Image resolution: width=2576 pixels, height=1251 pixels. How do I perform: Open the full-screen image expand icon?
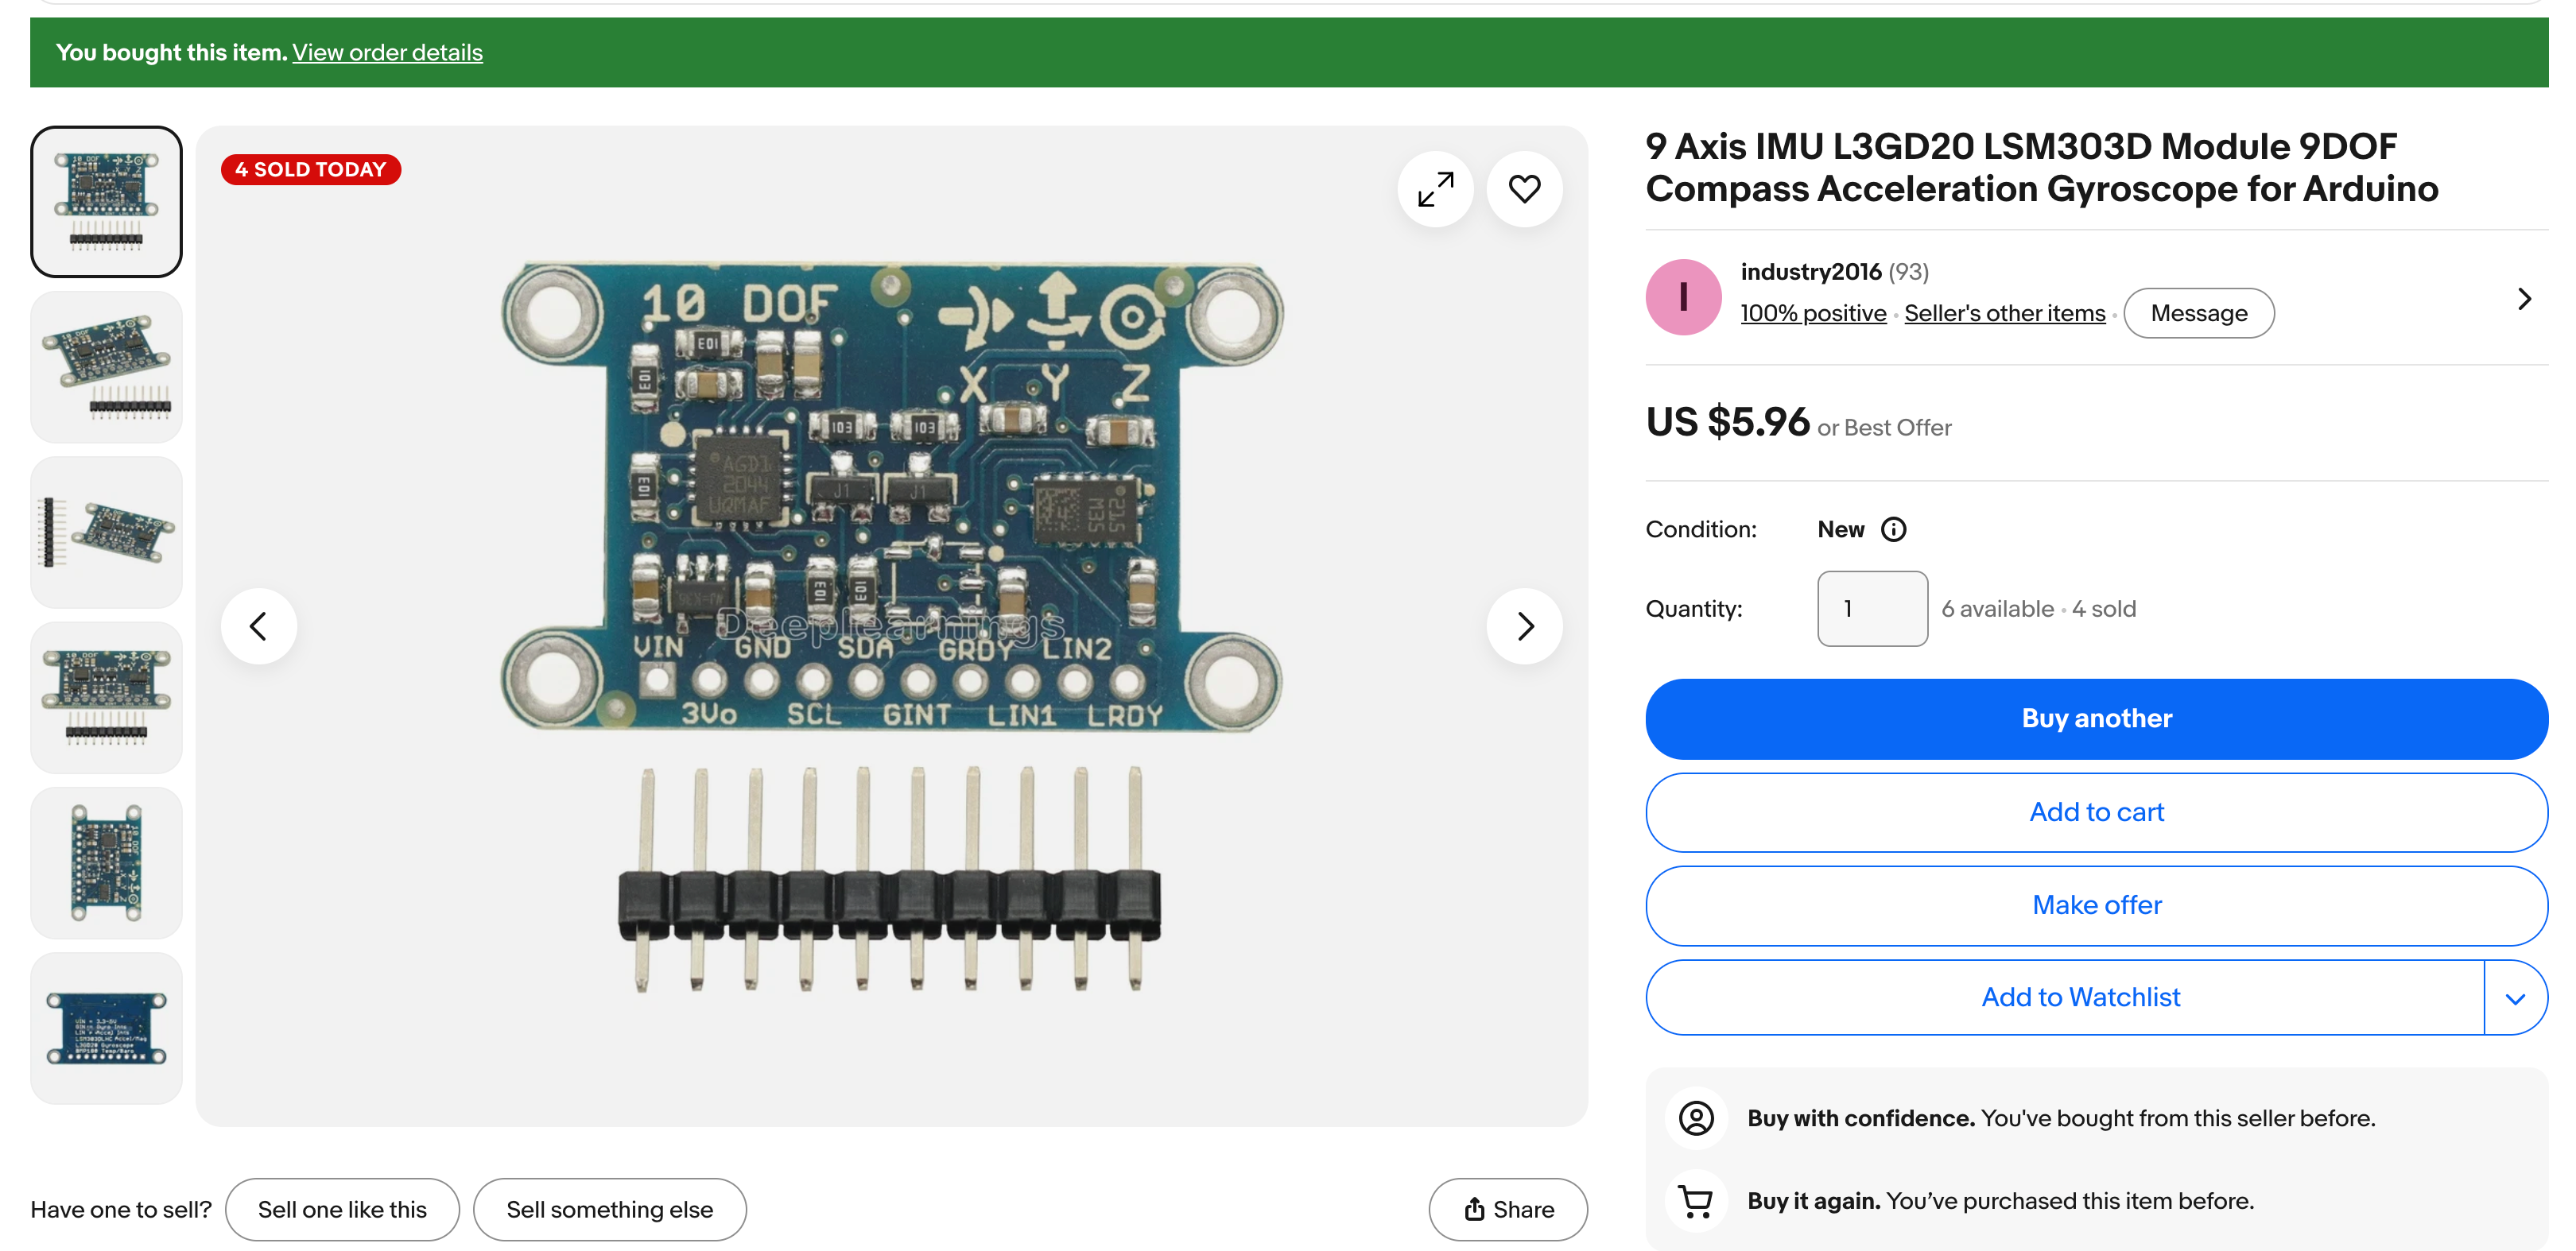pos(1435,189)
